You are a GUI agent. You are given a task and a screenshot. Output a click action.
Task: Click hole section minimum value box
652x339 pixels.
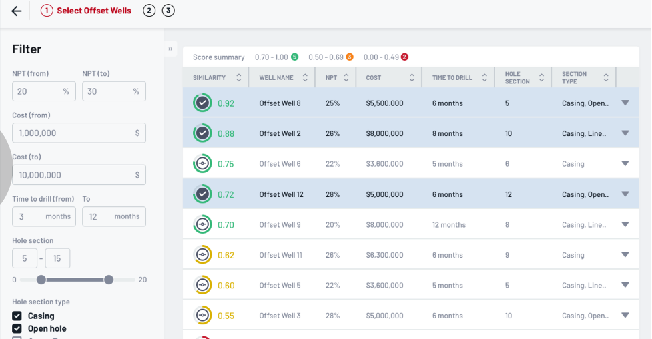coord(25,258)
